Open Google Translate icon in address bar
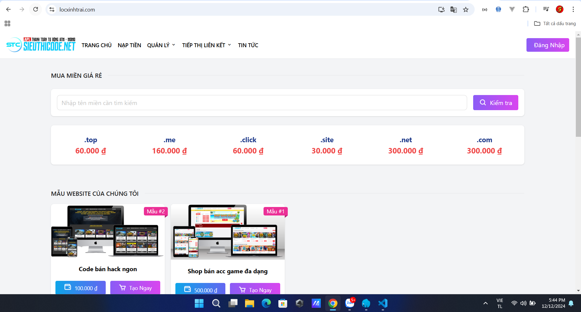Viewport: 581px width, 312px height. [453, 9]
